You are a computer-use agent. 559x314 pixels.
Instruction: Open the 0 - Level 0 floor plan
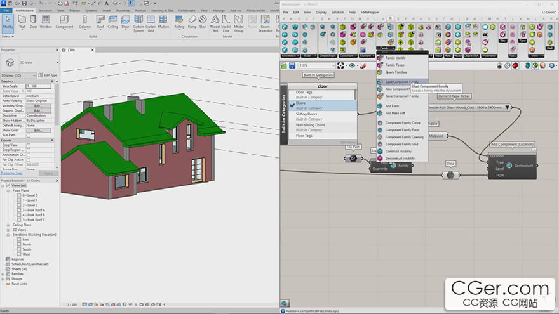click(x=30, y=195)
